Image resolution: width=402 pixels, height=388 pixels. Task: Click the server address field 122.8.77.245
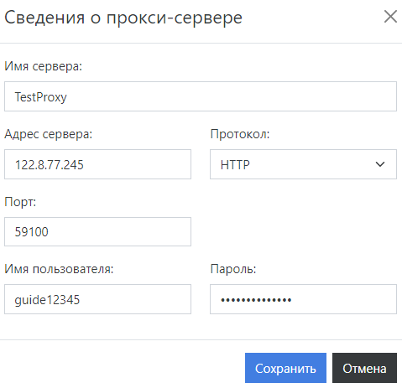(97, 164)
